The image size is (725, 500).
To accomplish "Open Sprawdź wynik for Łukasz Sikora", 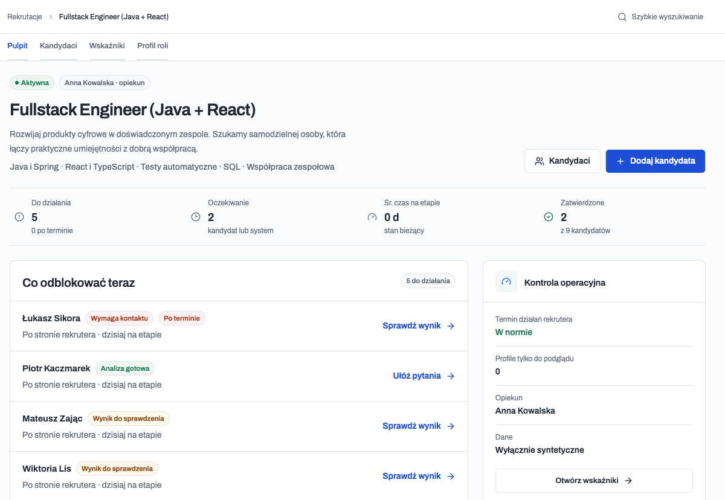I will pos(419,326).
